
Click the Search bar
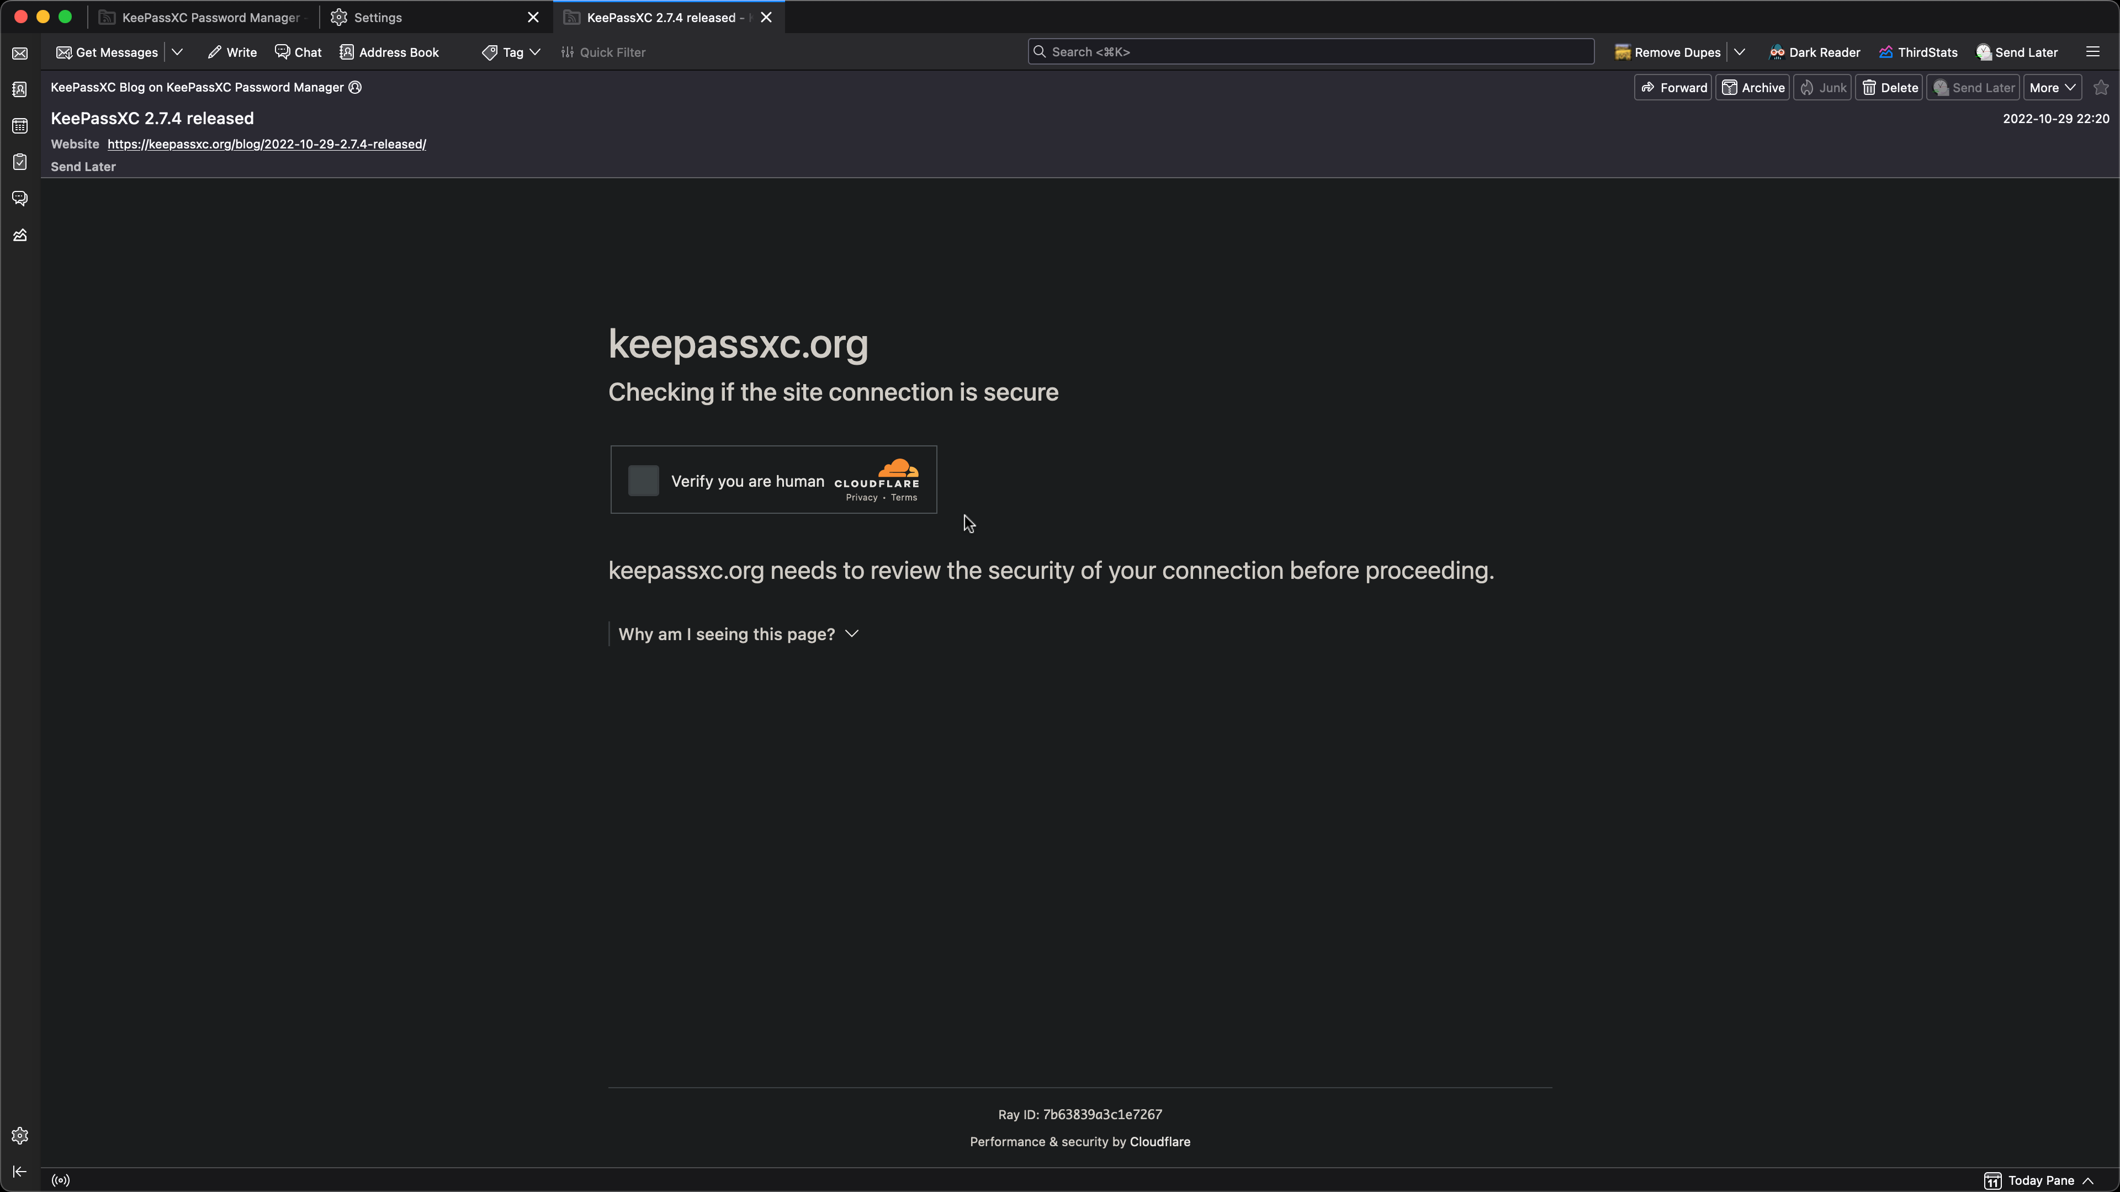[1308, 51]
